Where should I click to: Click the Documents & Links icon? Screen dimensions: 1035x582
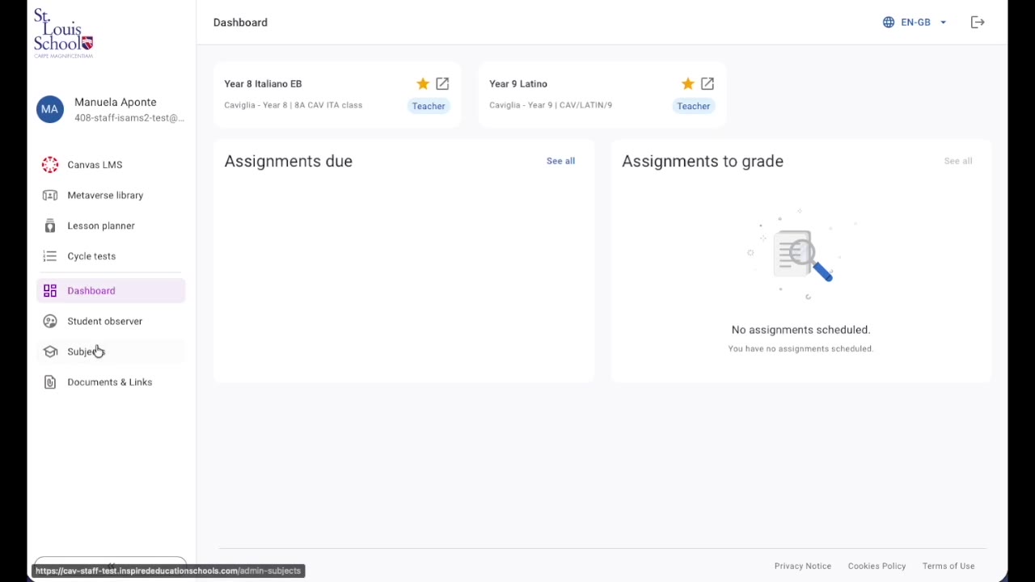click(50, 382)
